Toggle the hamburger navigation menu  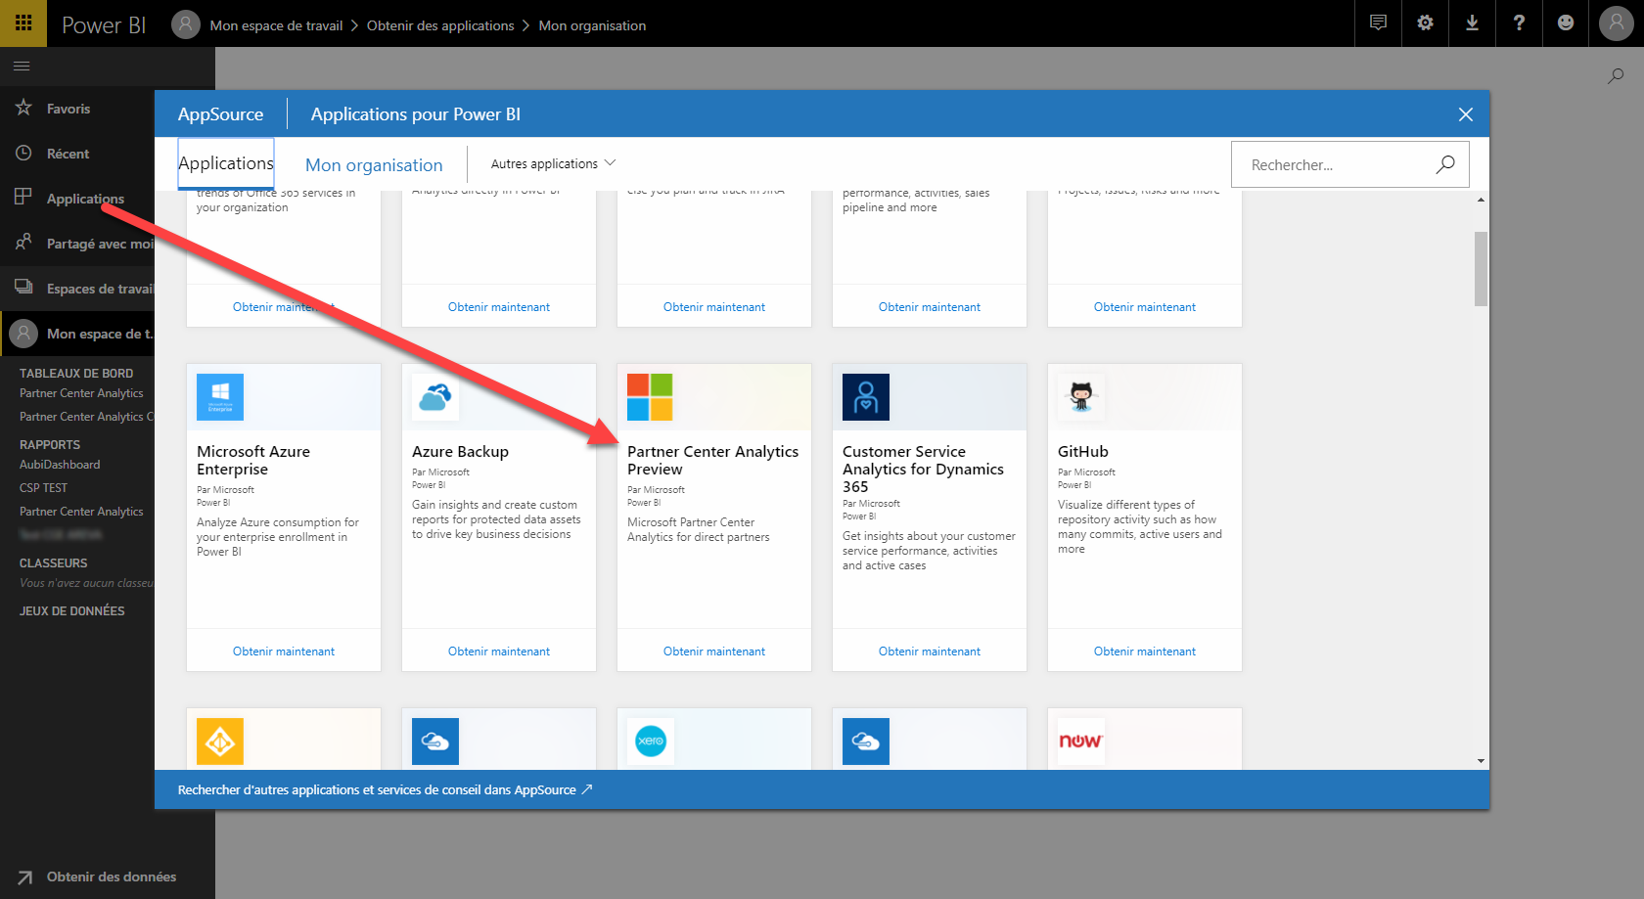22,66
